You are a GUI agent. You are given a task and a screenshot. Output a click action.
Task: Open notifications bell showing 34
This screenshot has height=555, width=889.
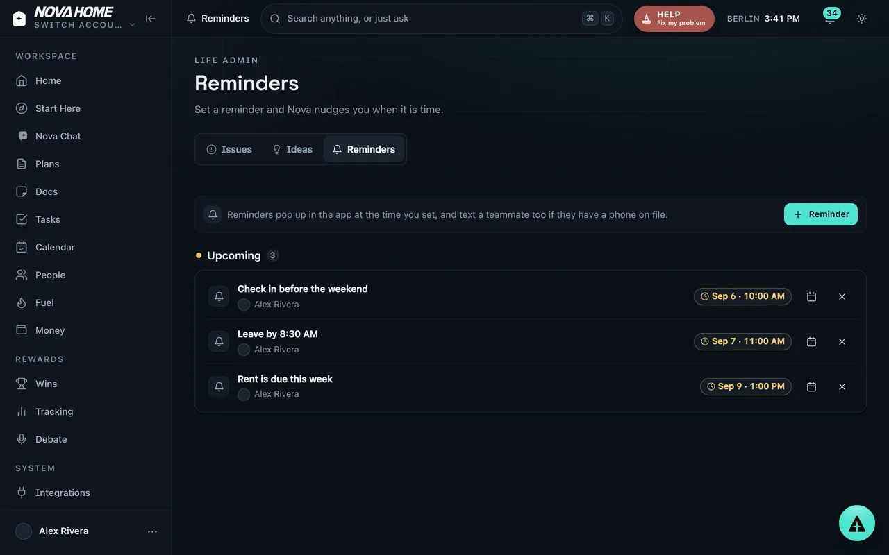point(829,19)
